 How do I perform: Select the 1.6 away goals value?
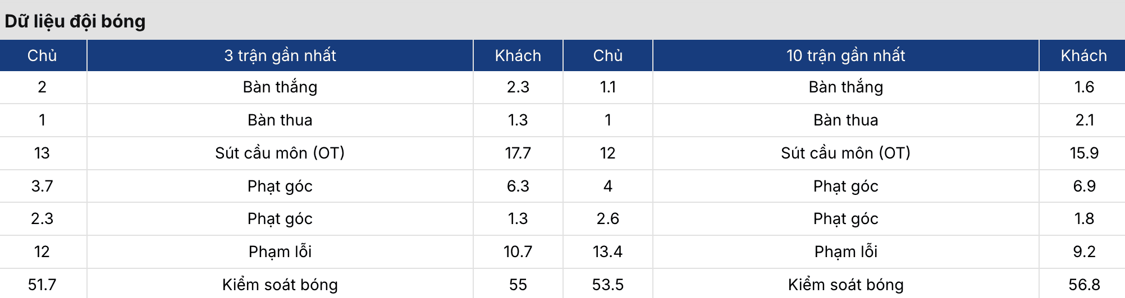(x=1084, y=87)
